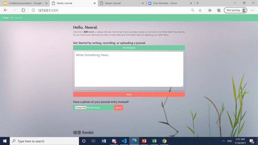Open browser Settings and more menu
Image resolution: width=258 pixels, height=145 pixels.
click(252, 10)
